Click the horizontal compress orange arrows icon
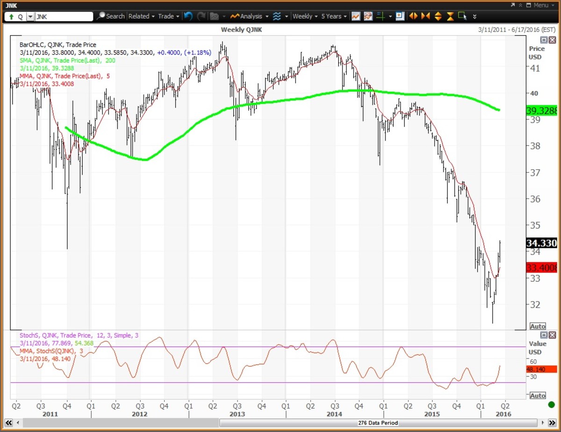 tap(425, 16)
